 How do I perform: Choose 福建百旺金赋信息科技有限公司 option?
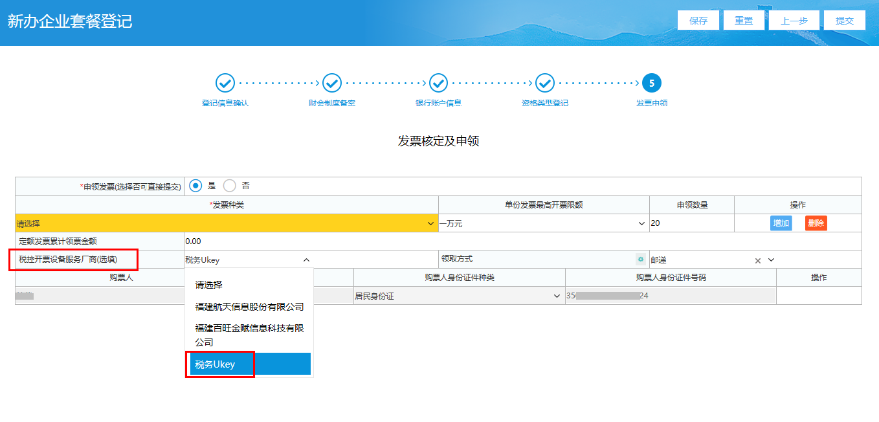tap(249, 335)
